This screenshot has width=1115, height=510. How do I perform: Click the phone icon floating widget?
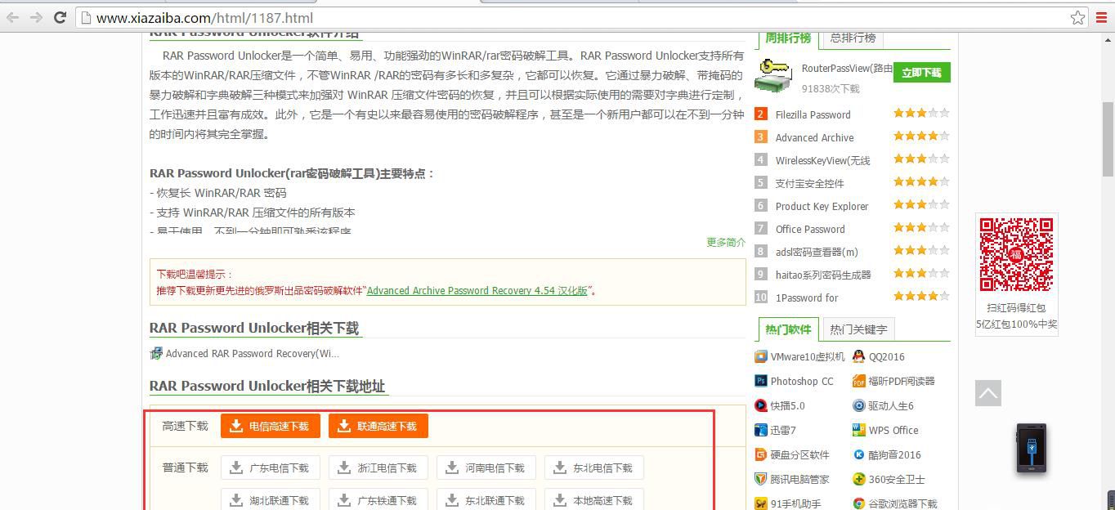[1032, 448]
